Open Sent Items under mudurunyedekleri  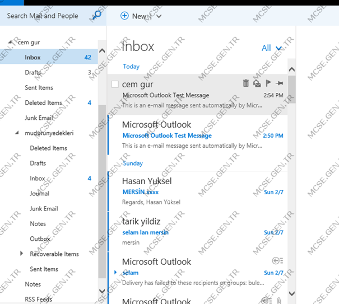[49, 269]
